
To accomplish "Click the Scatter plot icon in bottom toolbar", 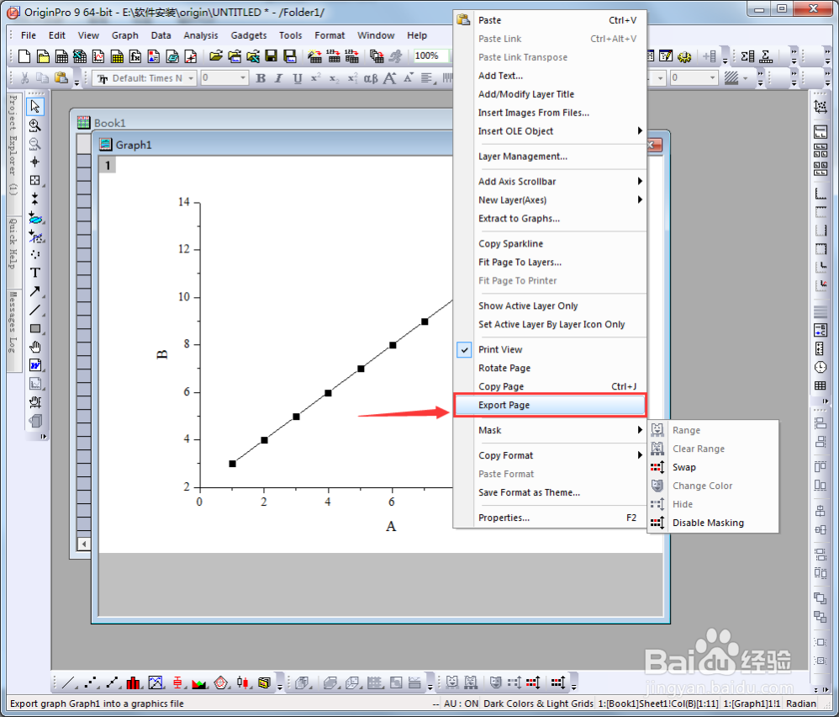I will tap(91, 682).
